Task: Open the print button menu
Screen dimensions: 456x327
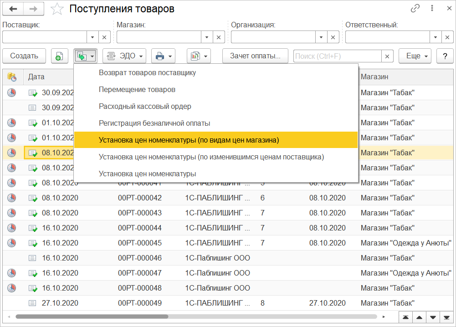Action: pos(163,56)
